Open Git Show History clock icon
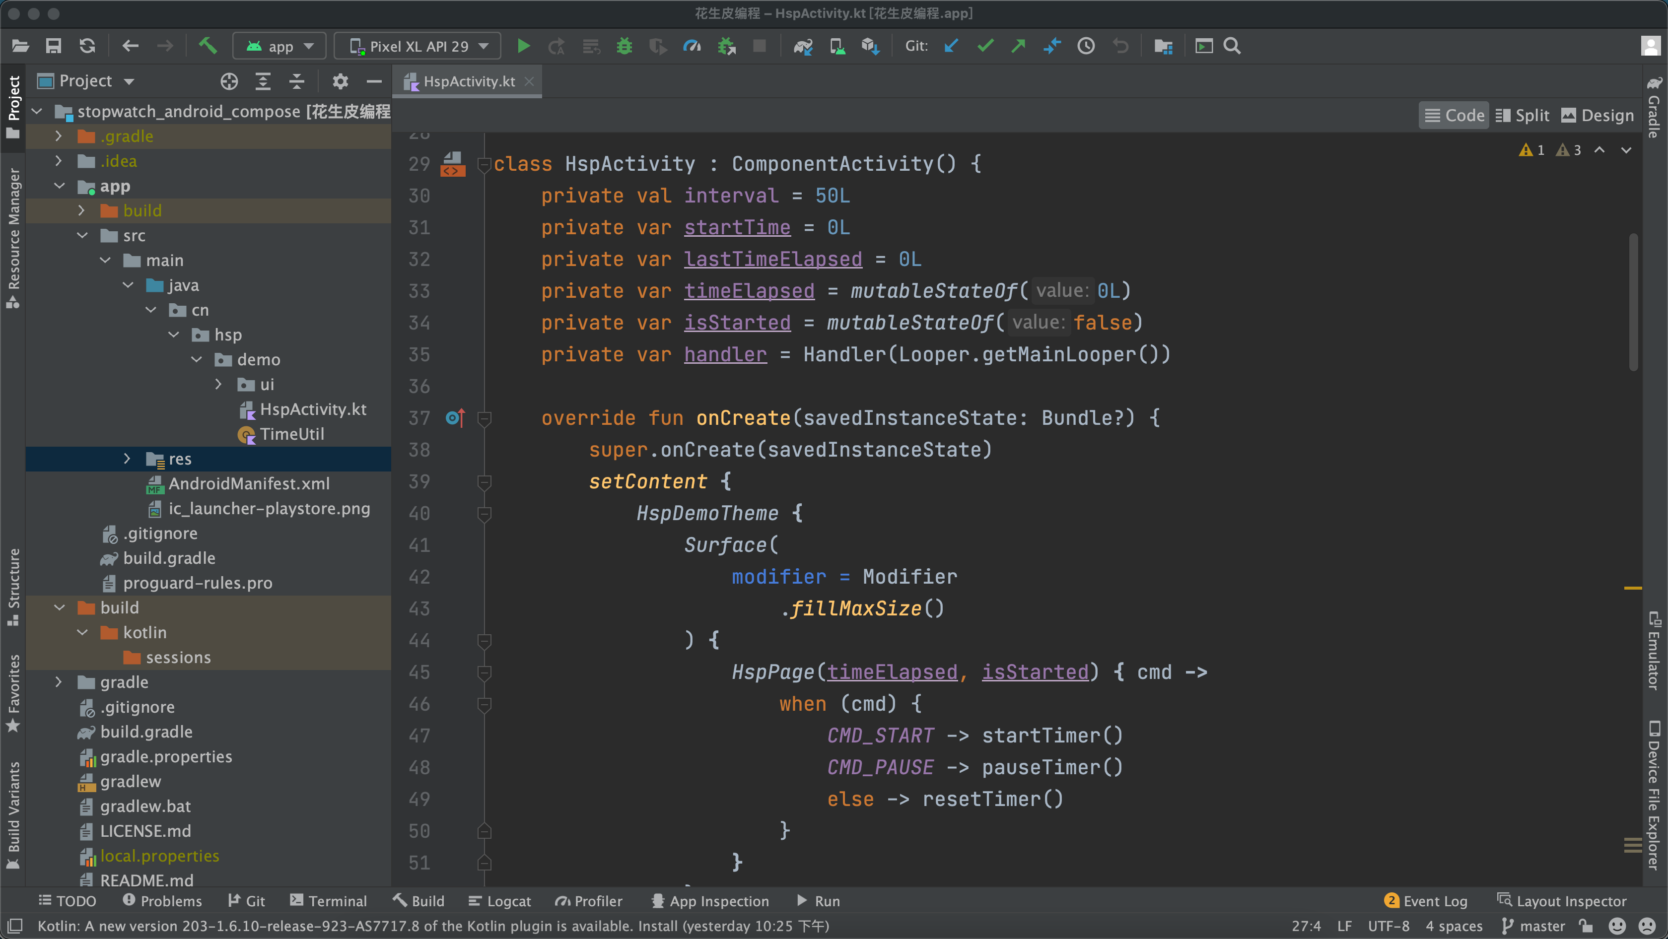The width and height of the screenshot is (1668, 939). coord(1086,46)
